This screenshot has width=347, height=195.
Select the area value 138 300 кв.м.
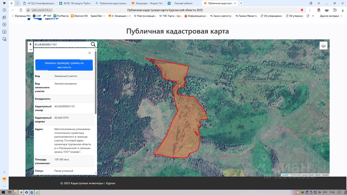(62, 160)
